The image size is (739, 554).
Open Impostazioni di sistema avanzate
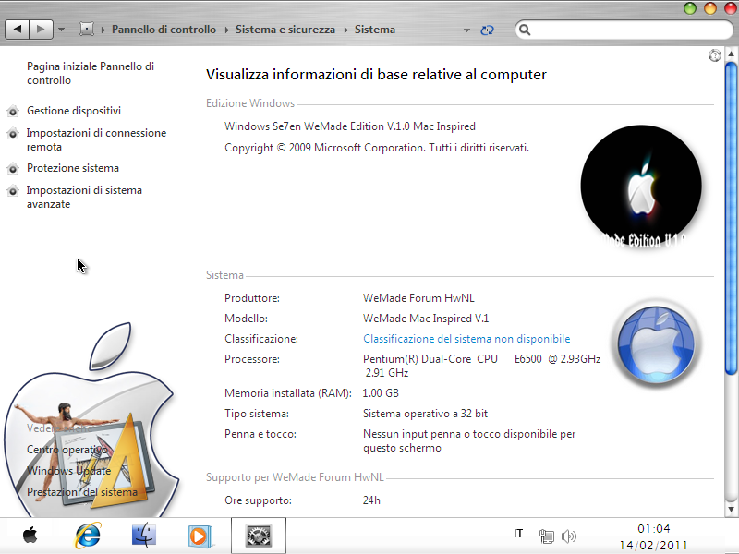pos(84,197)
